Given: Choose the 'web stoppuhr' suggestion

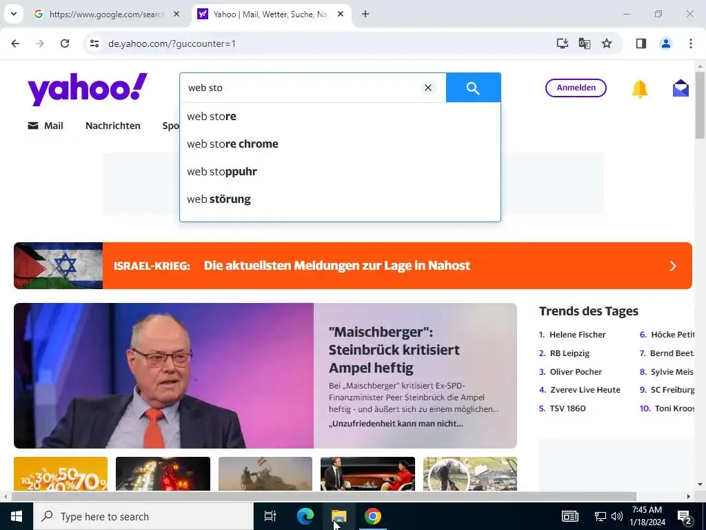Looking at the screenshot, I should click(x=340, y=172).
